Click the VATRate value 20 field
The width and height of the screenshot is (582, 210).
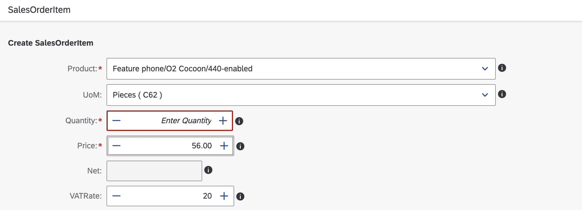[x=170, y=196]
